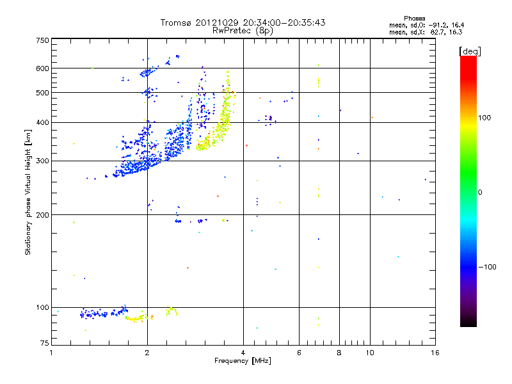Click the y-axis '400' tick label
The height and width of the screenshot is (384, 512).
[42, 123]
